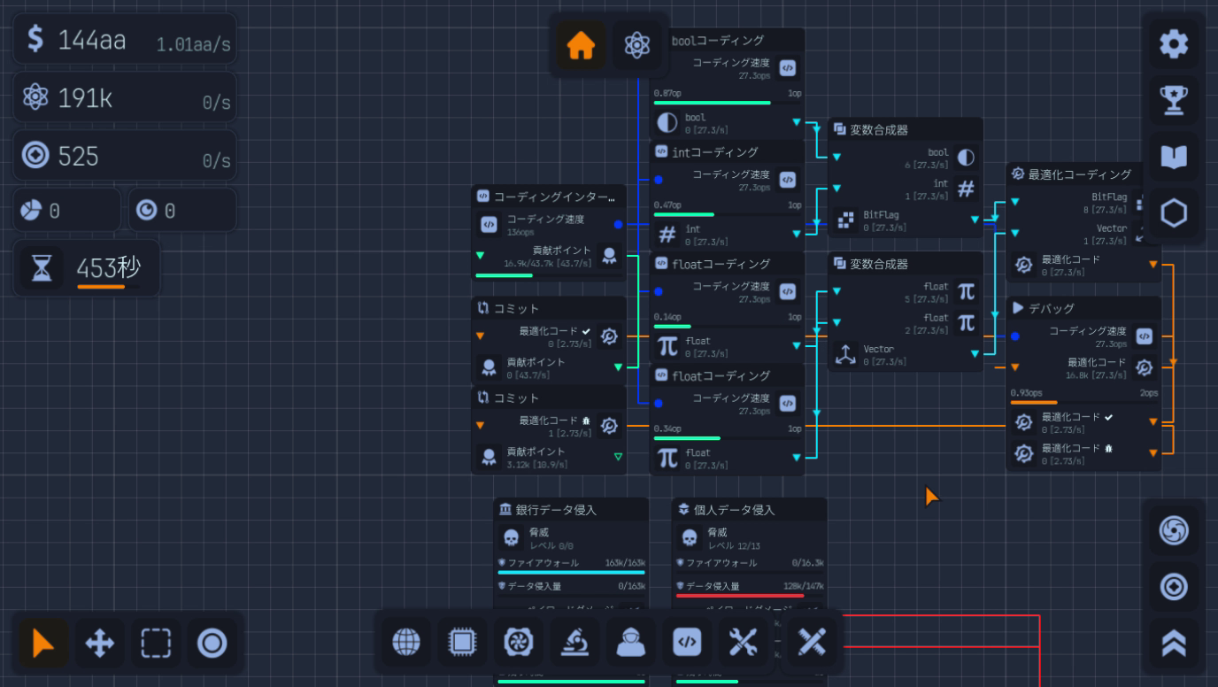
Task: Click the red データ侵入量 bar in 個人データ侵入
Action: point(750,596)
